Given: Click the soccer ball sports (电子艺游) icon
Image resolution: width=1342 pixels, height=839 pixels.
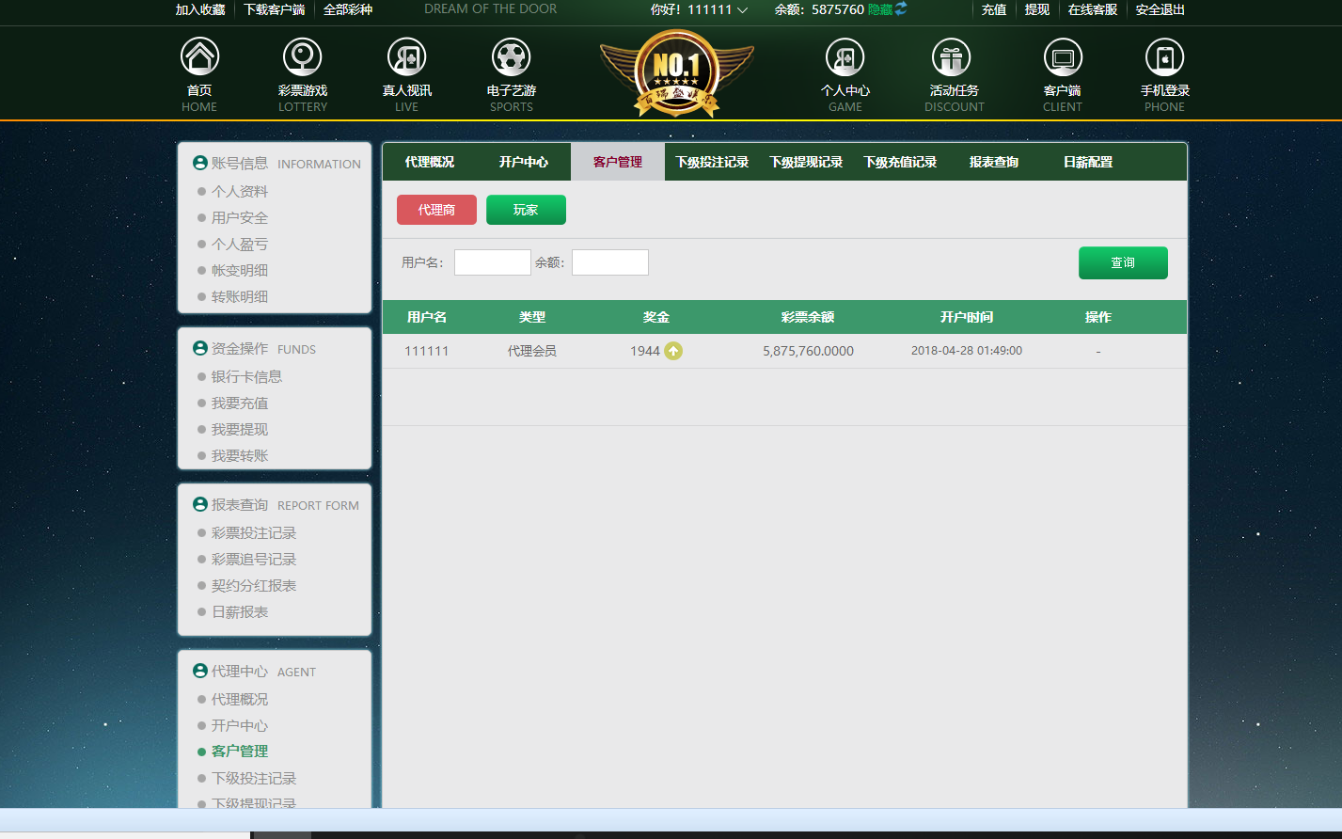Looking at the screenshot, I should 511,57.
